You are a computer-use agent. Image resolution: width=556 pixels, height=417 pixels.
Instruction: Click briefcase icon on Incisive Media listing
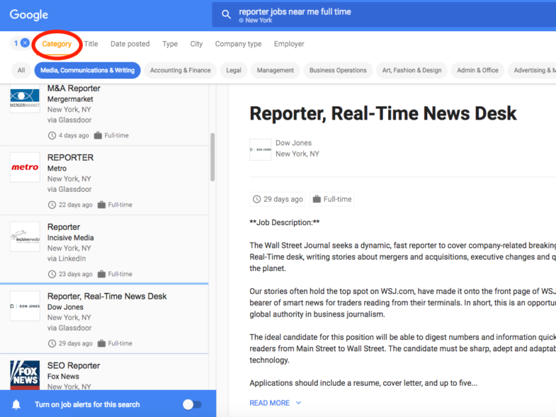click(x=101, y=274)
